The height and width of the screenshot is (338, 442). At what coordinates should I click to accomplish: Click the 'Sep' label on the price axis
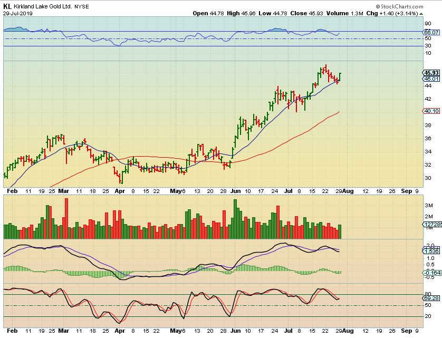(406, 191)
